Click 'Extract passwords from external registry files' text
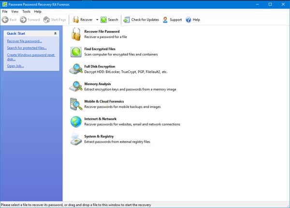 (x=117, y=142)
